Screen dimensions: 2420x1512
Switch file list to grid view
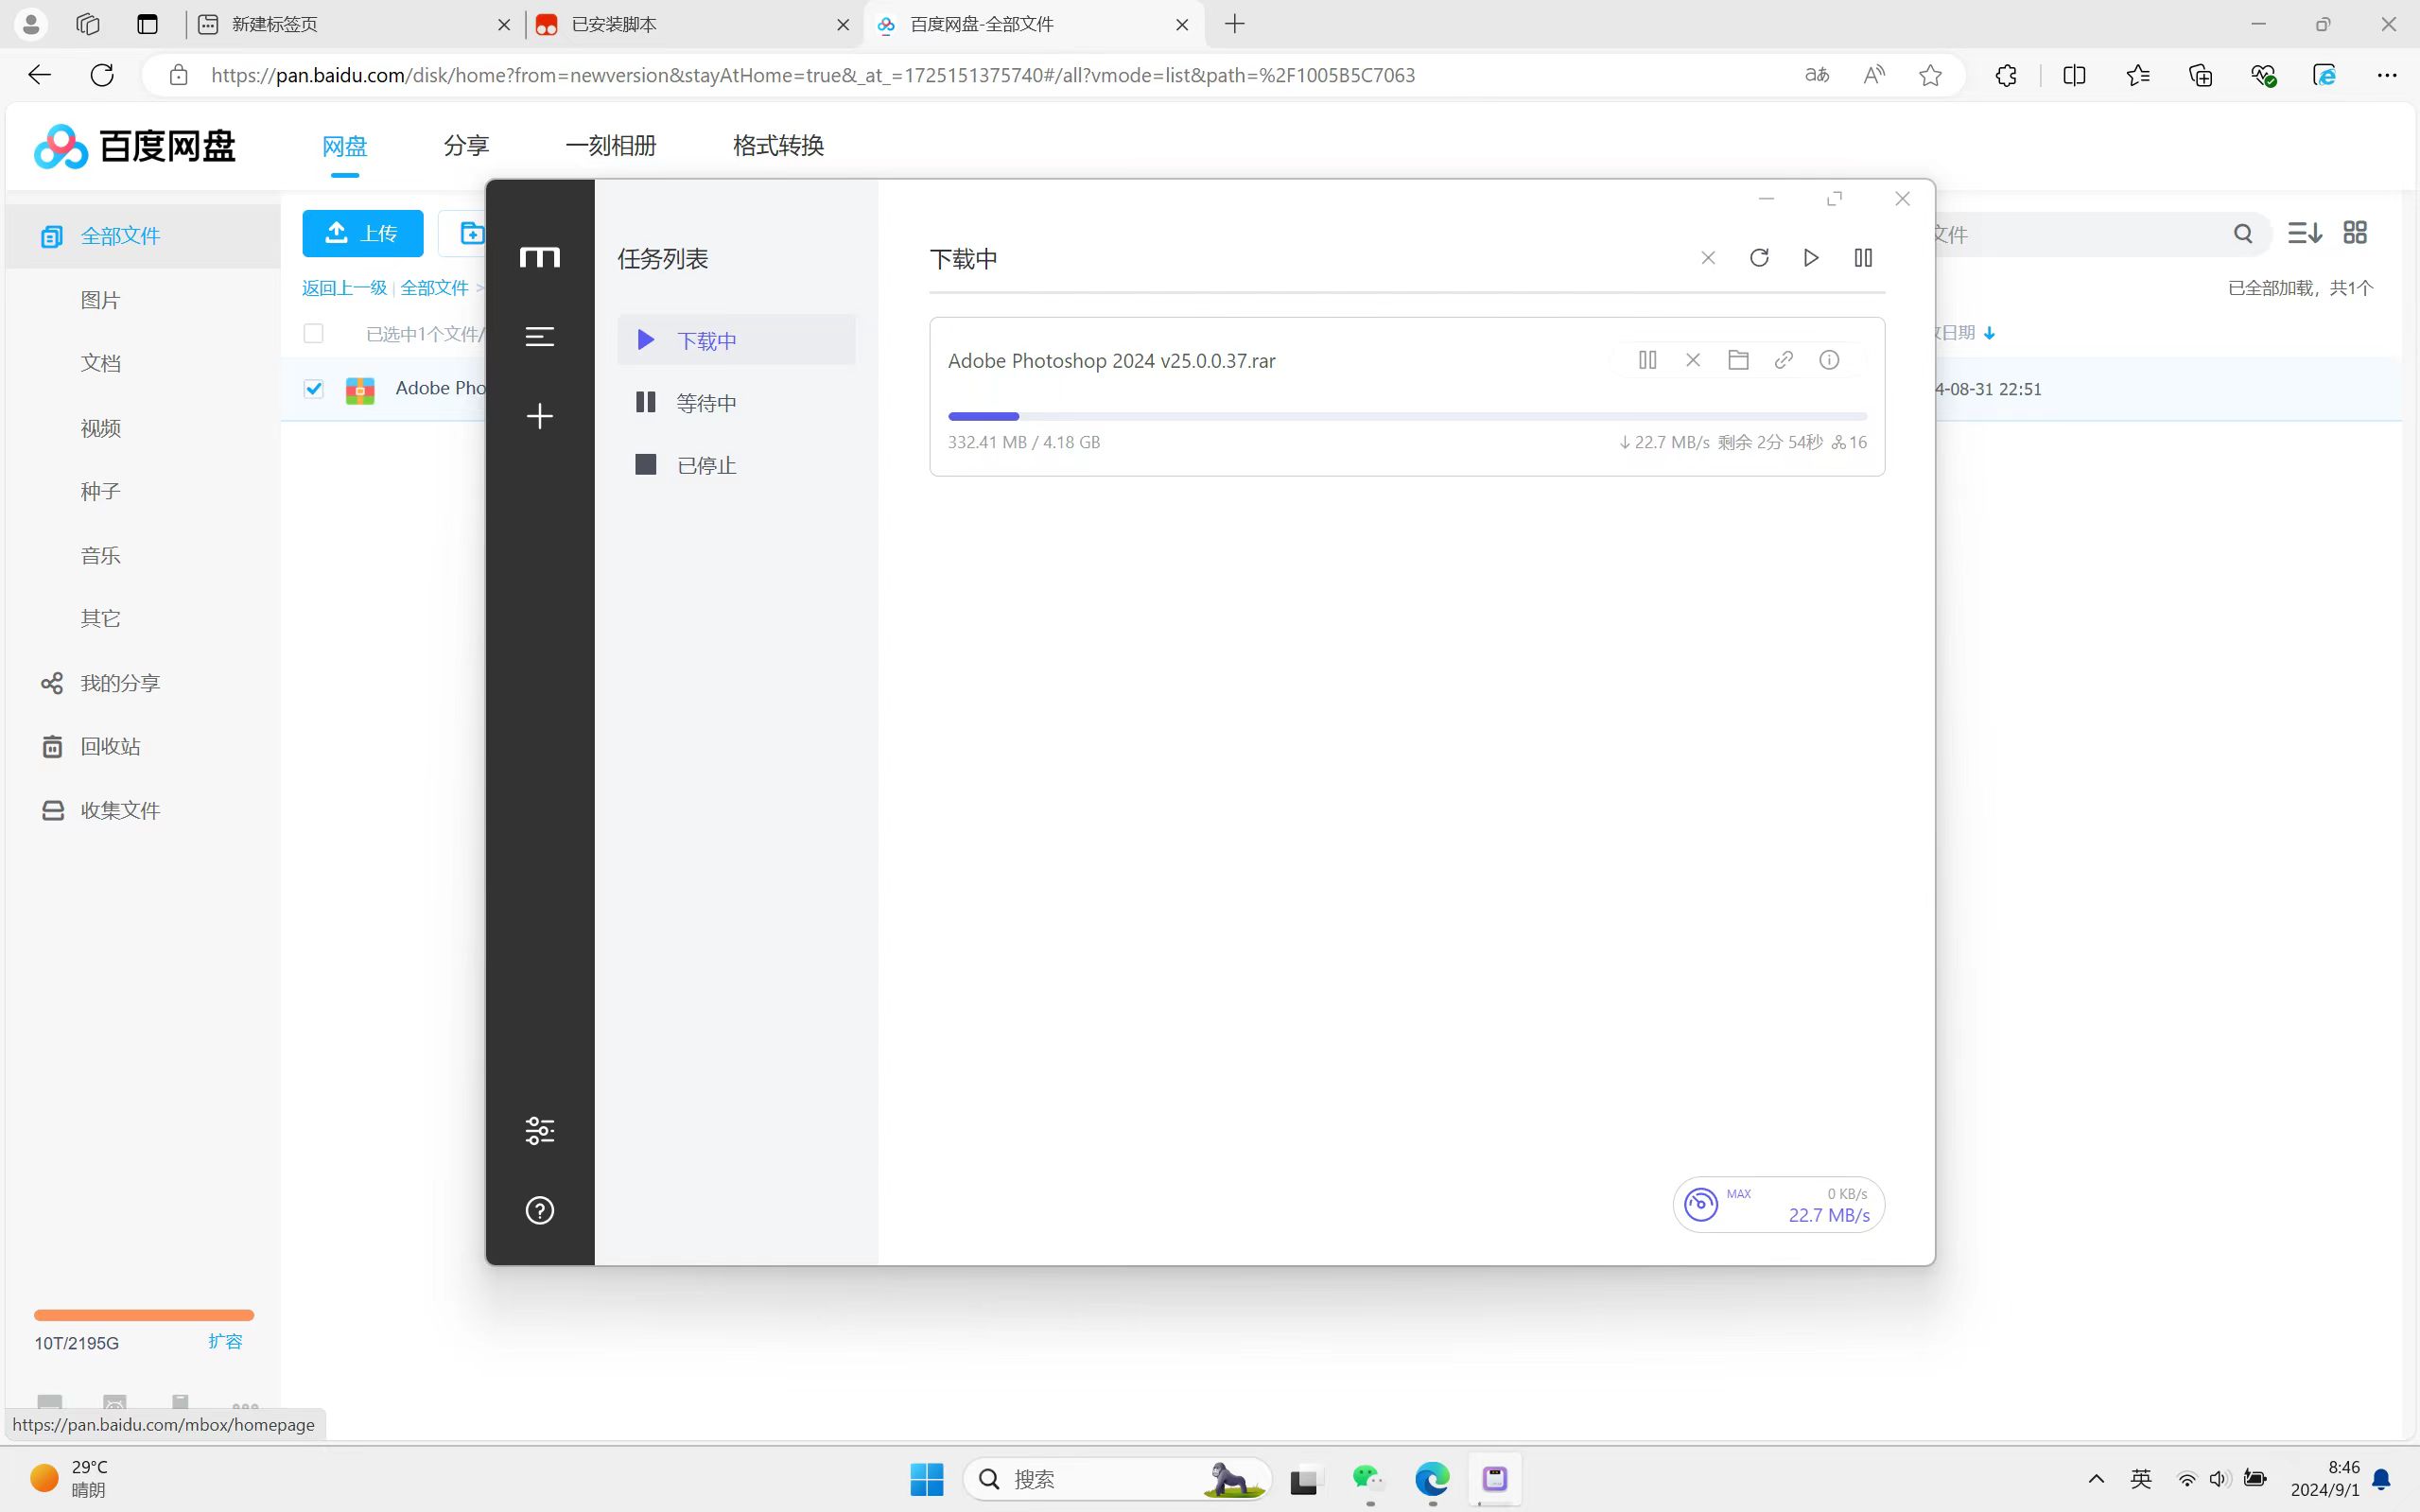2355,232
